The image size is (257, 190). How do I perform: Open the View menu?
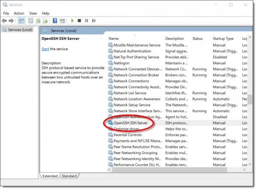(x=33, y=13)
